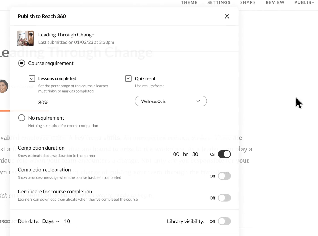Select the No requirement option

pyautogui.click(x=22, y=118)
